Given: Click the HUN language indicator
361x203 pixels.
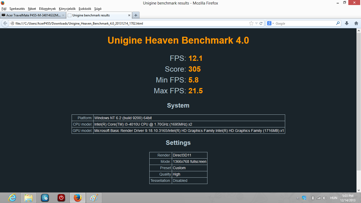Looking at the screenshot, I should (x=334, y=198).
